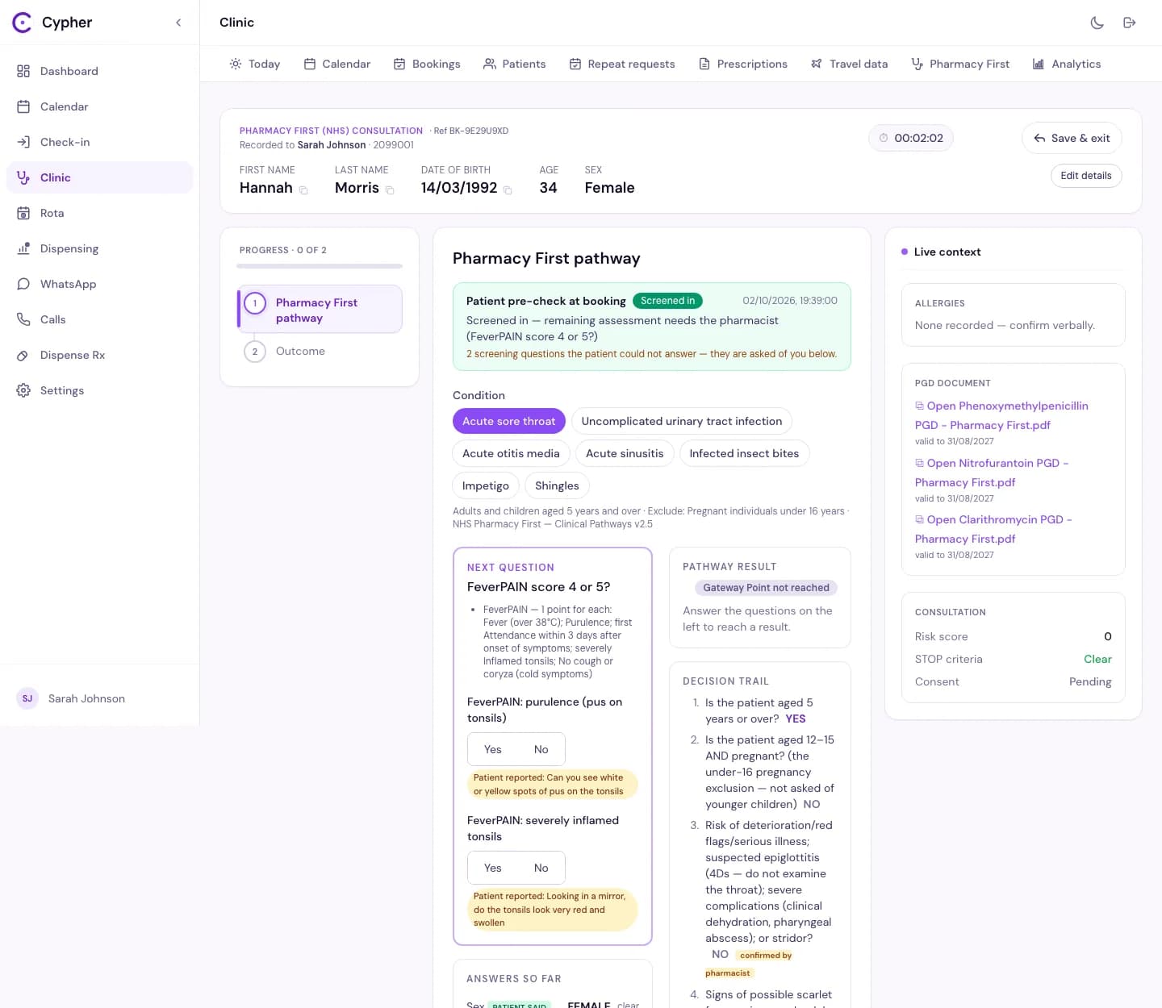The image size is (1162, 1008).
Task: Open Rota in the sidebar
Action: 100,213
